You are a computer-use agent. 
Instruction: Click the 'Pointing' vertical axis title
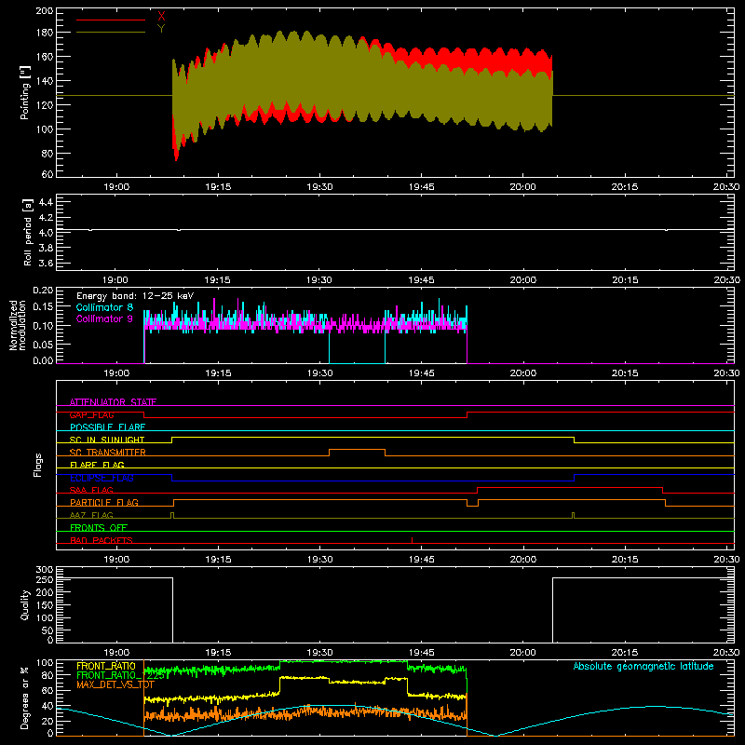pos(25,92)
